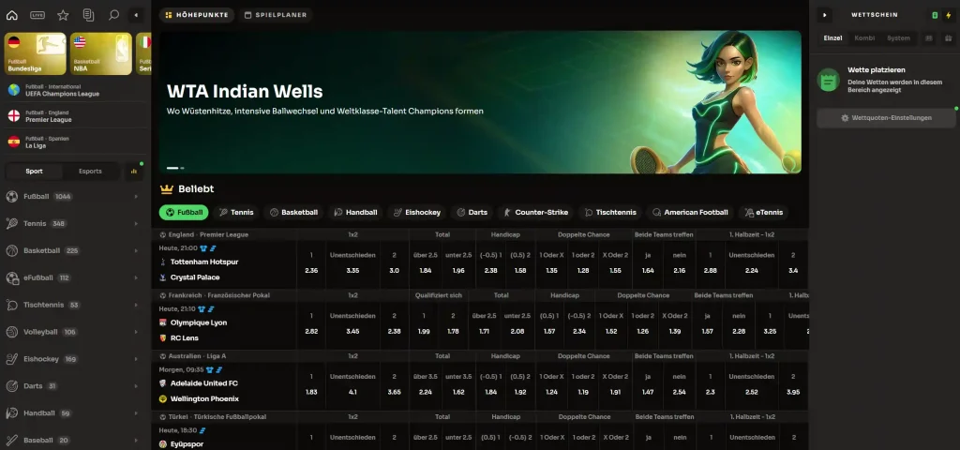Click the eFußball icon in sidebar
Image resolution: width=960 pixels, height=450 pixels.
tap(12, 277)
